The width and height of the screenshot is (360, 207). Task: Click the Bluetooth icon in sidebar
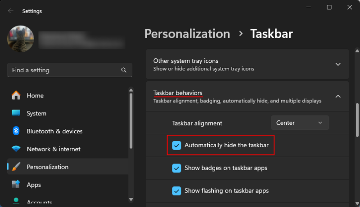[16, 131]
